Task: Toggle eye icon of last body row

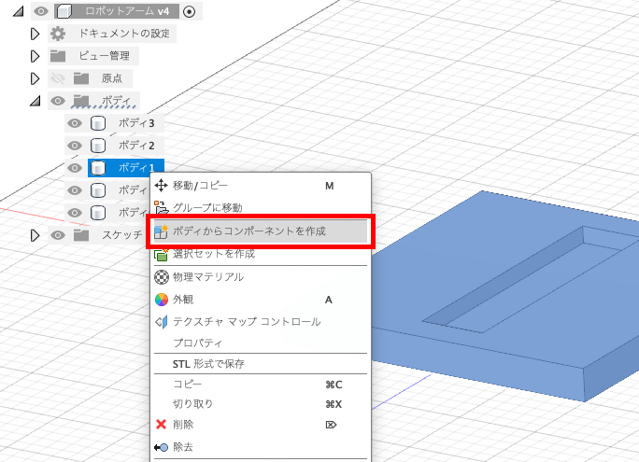Action: (x=75, y=213)
